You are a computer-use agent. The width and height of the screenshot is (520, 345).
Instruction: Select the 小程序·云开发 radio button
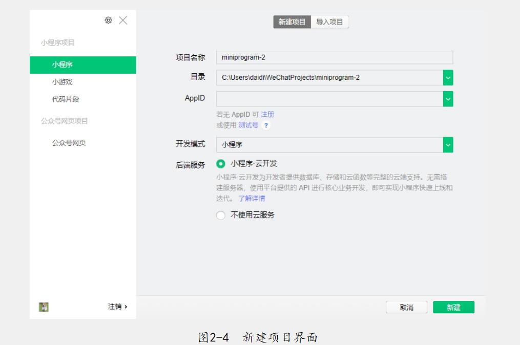tap(221, 164)
